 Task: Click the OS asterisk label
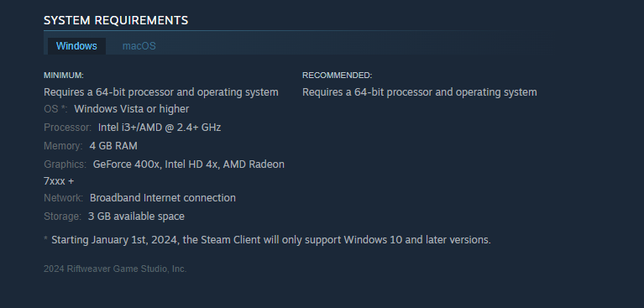tap(55, 109)
